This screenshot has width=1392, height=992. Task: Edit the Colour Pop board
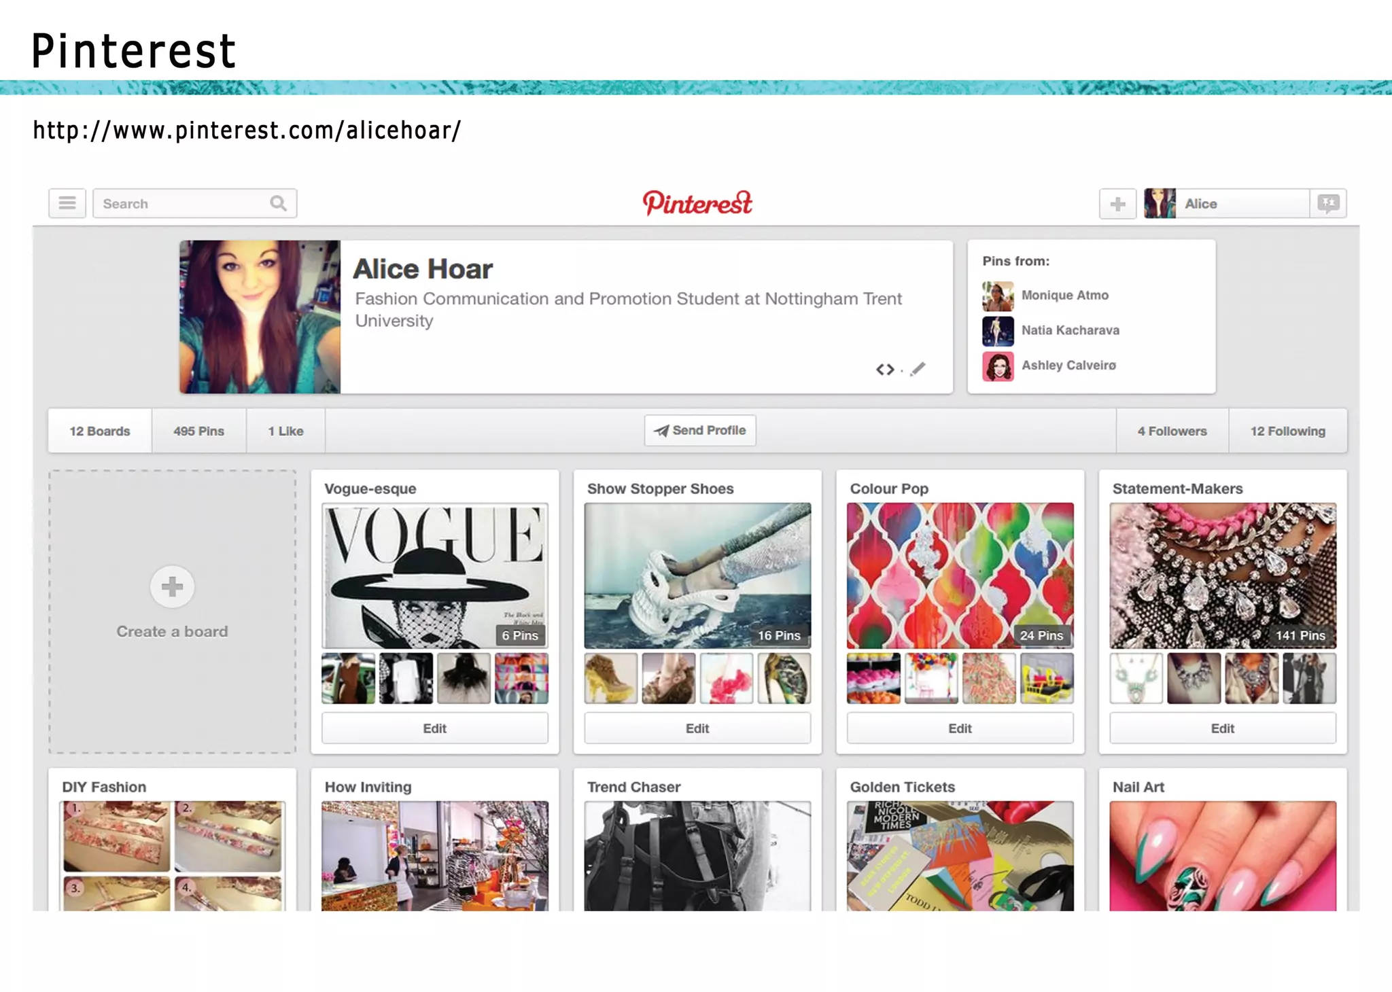(960, 728)
